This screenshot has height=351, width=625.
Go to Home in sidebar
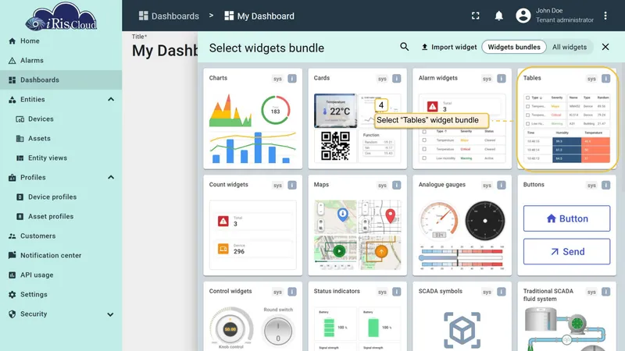61,41
